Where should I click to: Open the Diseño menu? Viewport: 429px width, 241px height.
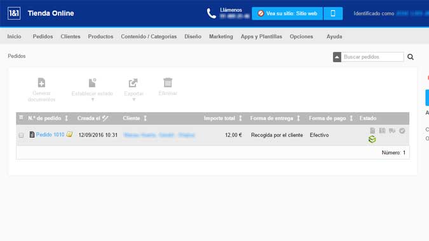(x=193, y=37)
